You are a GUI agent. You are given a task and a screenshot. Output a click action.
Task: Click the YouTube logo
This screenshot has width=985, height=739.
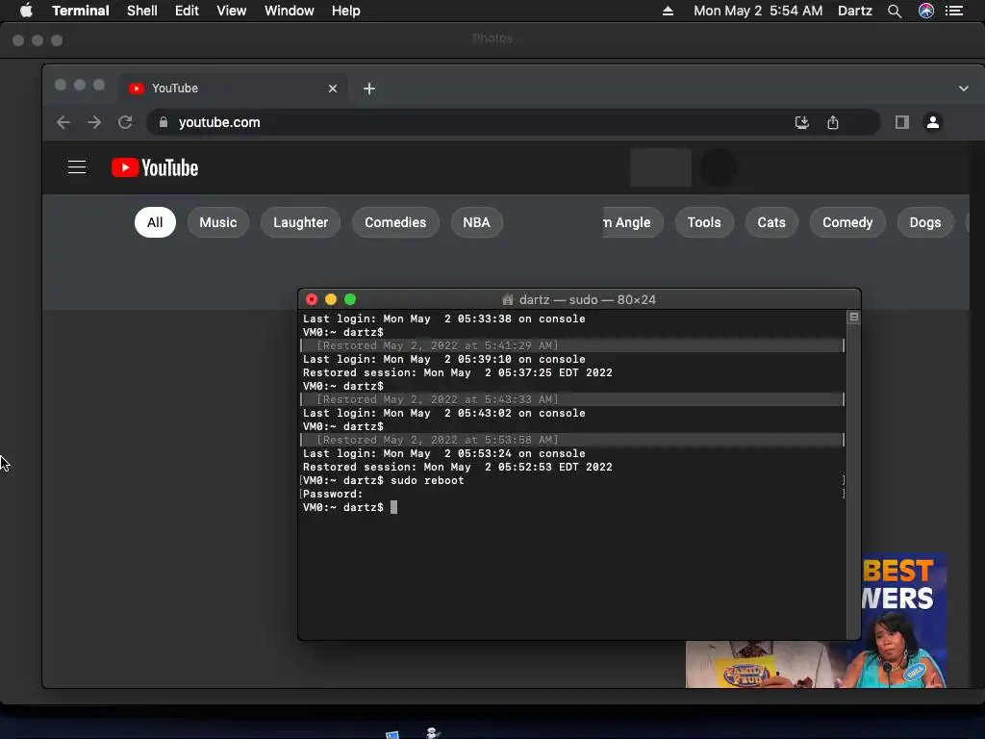pyautogui.click(x=155, y=167)
